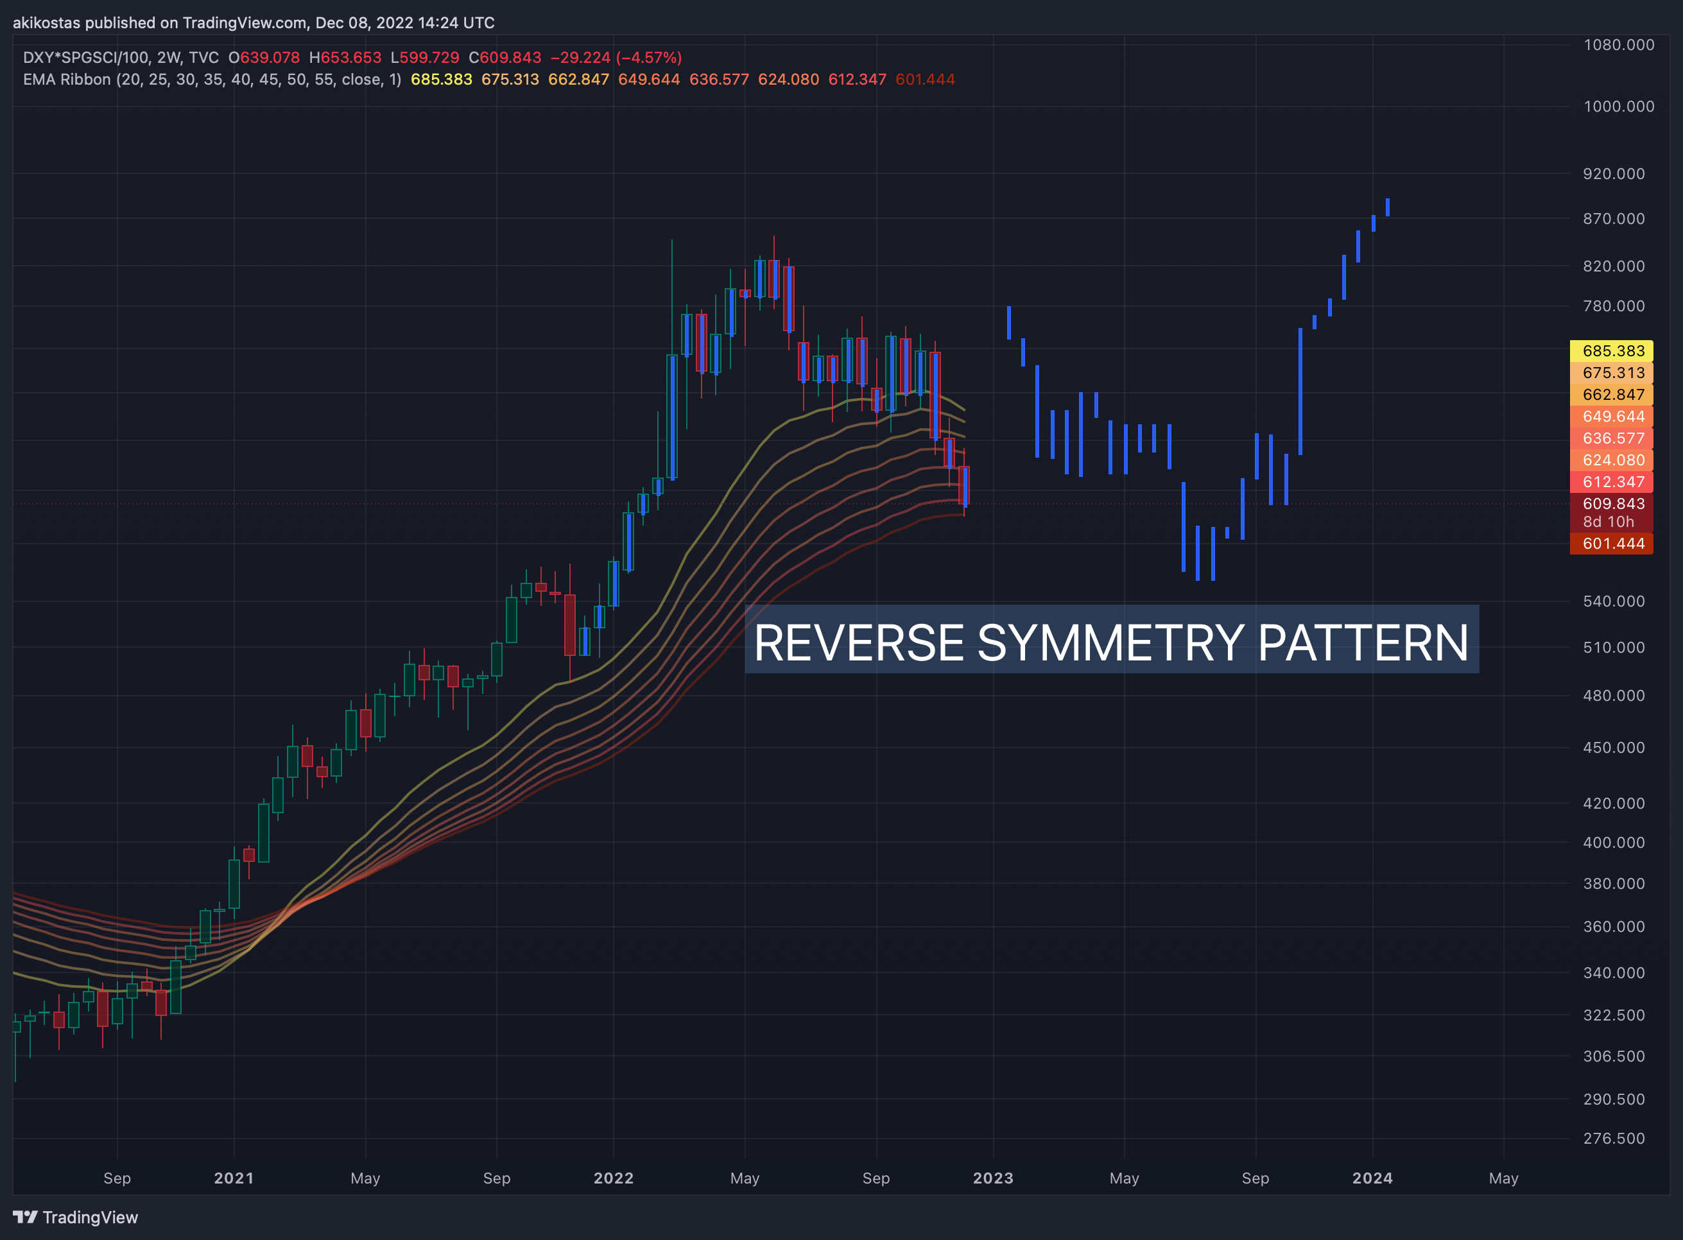Click the 340.000 price scale value

click(x=1613, y=973)
